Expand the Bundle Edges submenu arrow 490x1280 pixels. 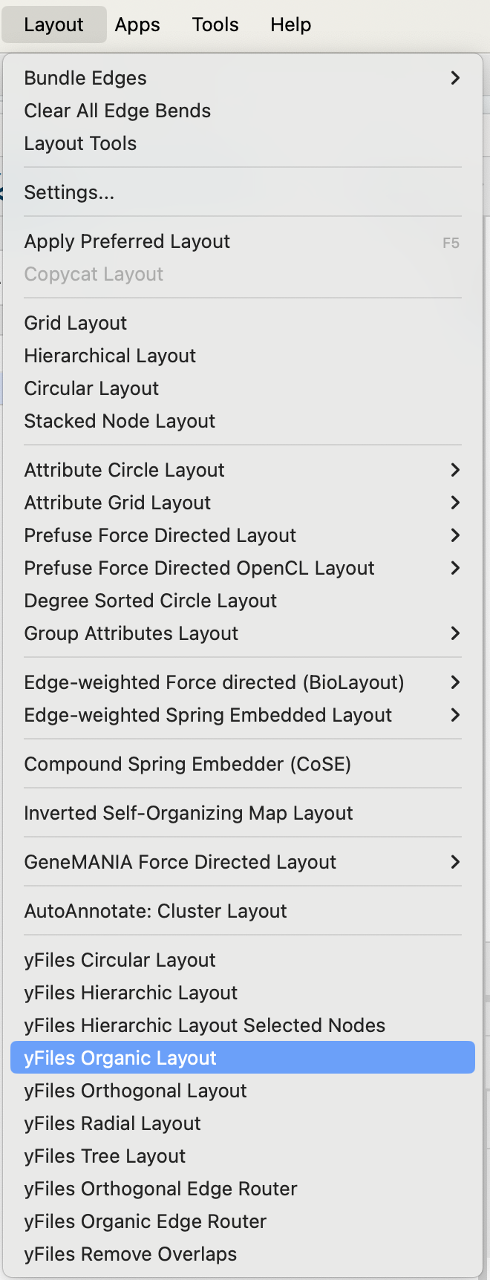[455, 78]
